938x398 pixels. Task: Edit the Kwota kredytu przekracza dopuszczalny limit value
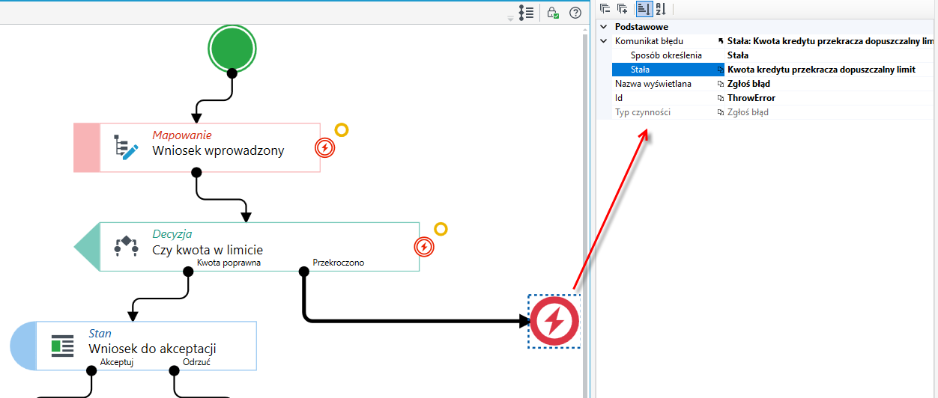click(821, 70)
